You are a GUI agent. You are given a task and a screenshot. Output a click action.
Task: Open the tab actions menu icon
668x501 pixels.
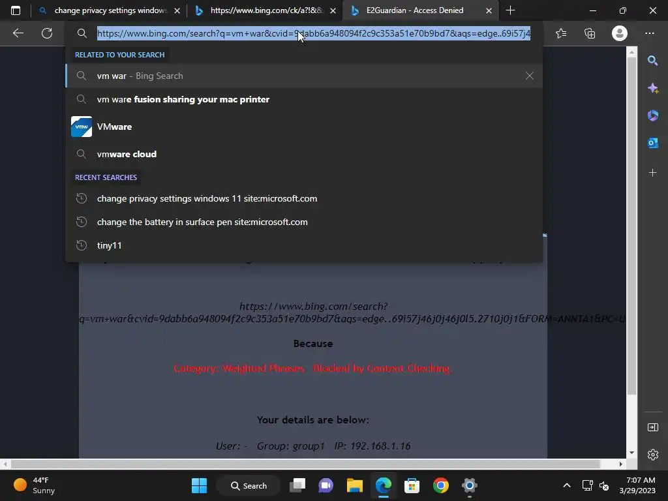(16, 10)
